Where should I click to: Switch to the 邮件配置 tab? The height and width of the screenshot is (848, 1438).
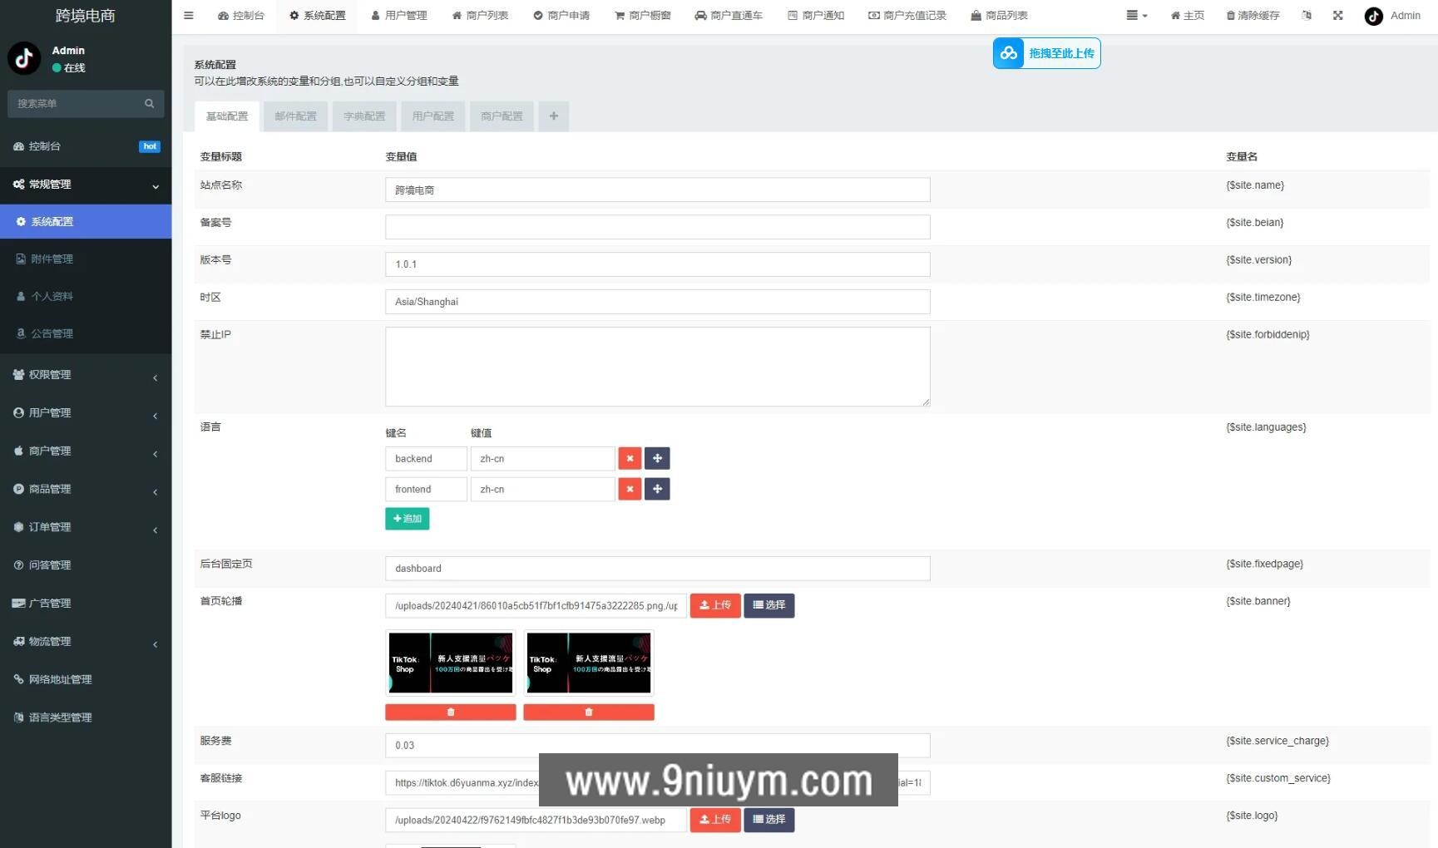pos(295,116)
